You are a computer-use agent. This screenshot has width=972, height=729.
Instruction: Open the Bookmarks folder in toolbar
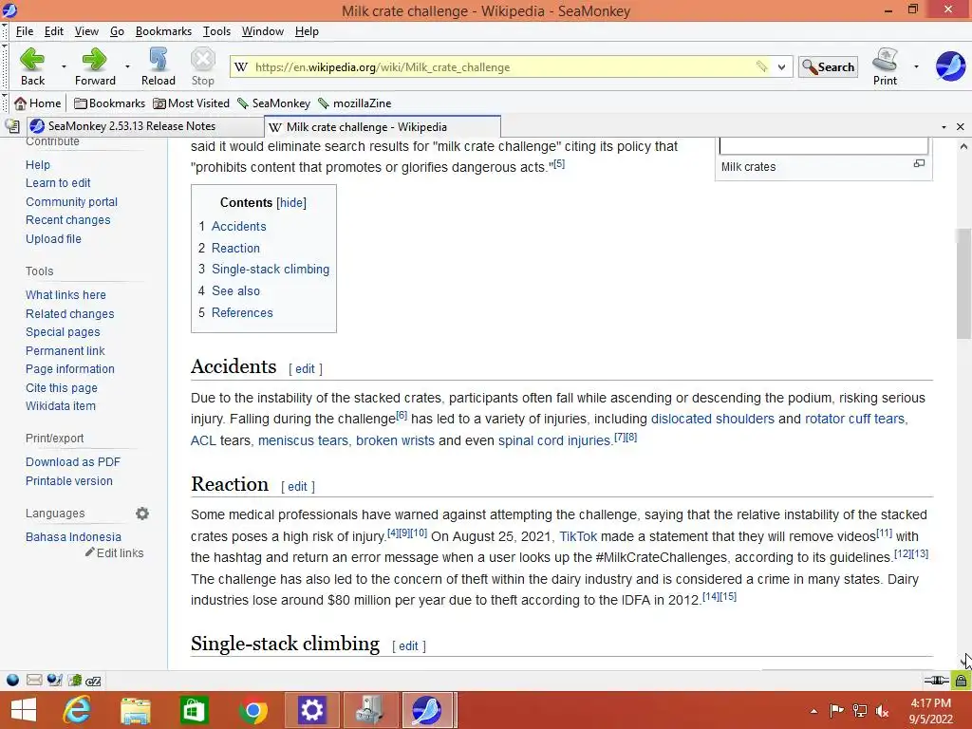[109, 103]
